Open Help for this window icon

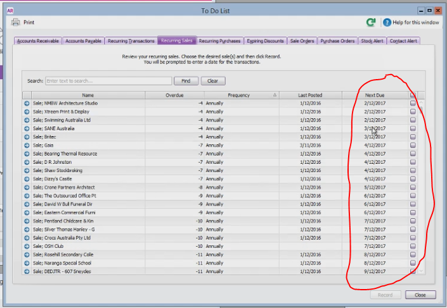(387, 22)
